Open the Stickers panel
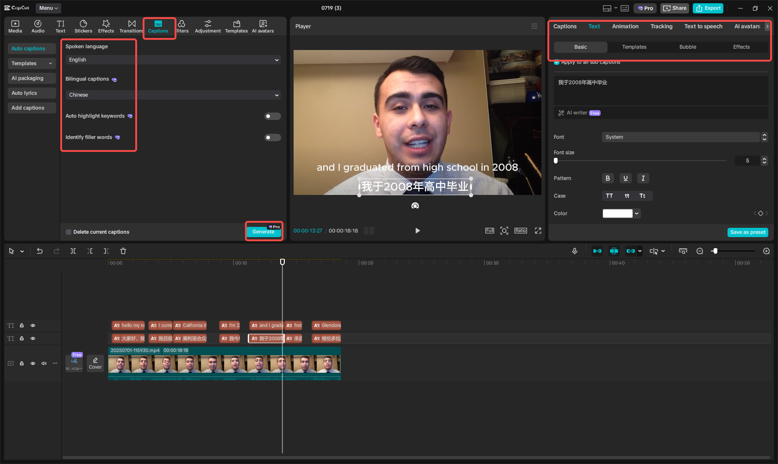Screen dimensions: 778x464 pos(83,26)
